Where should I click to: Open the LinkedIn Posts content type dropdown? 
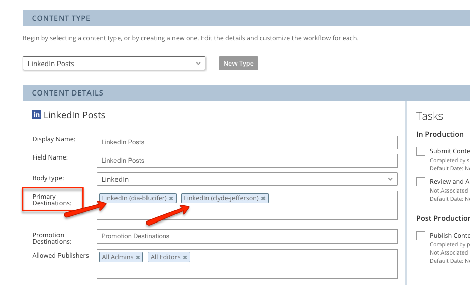point(114,64)
